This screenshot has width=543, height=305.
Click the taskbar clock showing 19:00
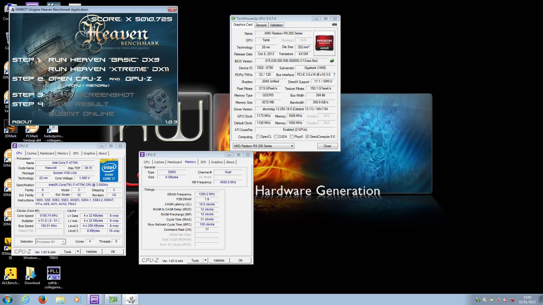(x=527, y=300)
